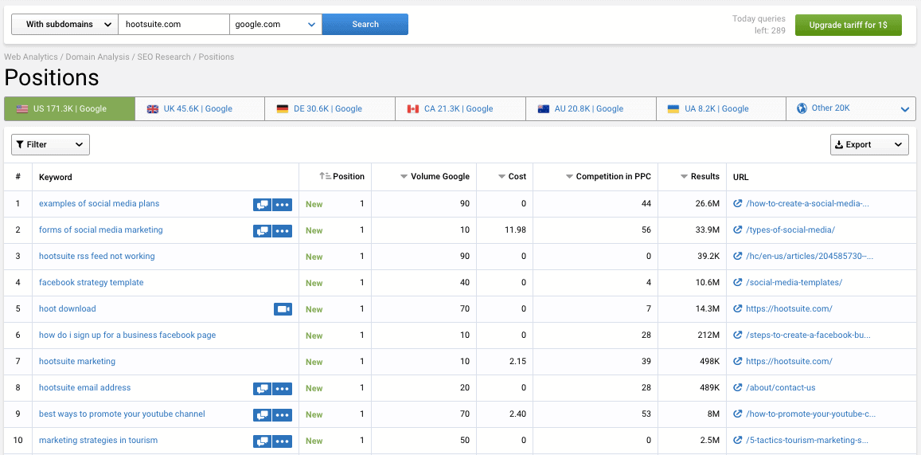Viewport: 921px width, 455px height.
Task: Switch to DE 30.6K Google tab
Action: point(330,108)
